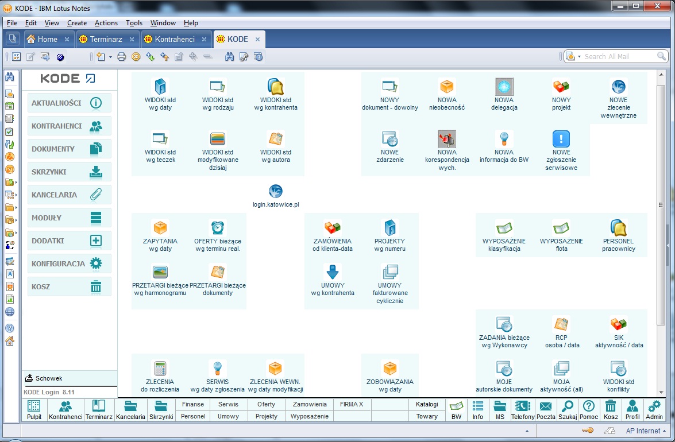Open the Create menu
675x442 pixels.
pos(76,23)
